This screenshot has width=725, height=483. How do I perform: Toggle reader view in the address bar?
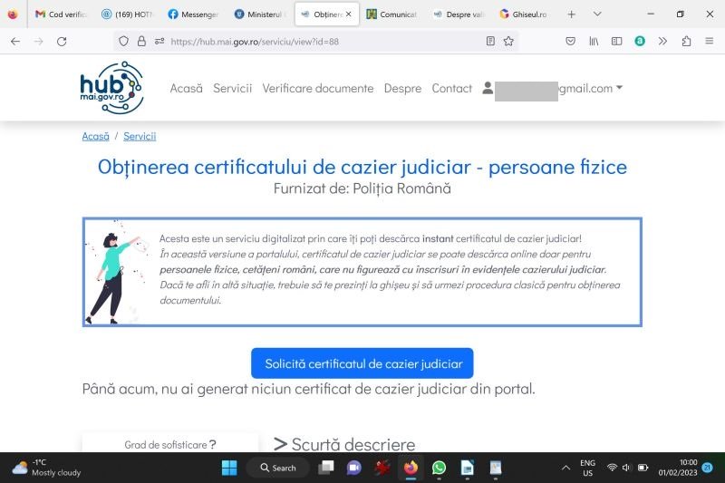(x=490, y=41)
